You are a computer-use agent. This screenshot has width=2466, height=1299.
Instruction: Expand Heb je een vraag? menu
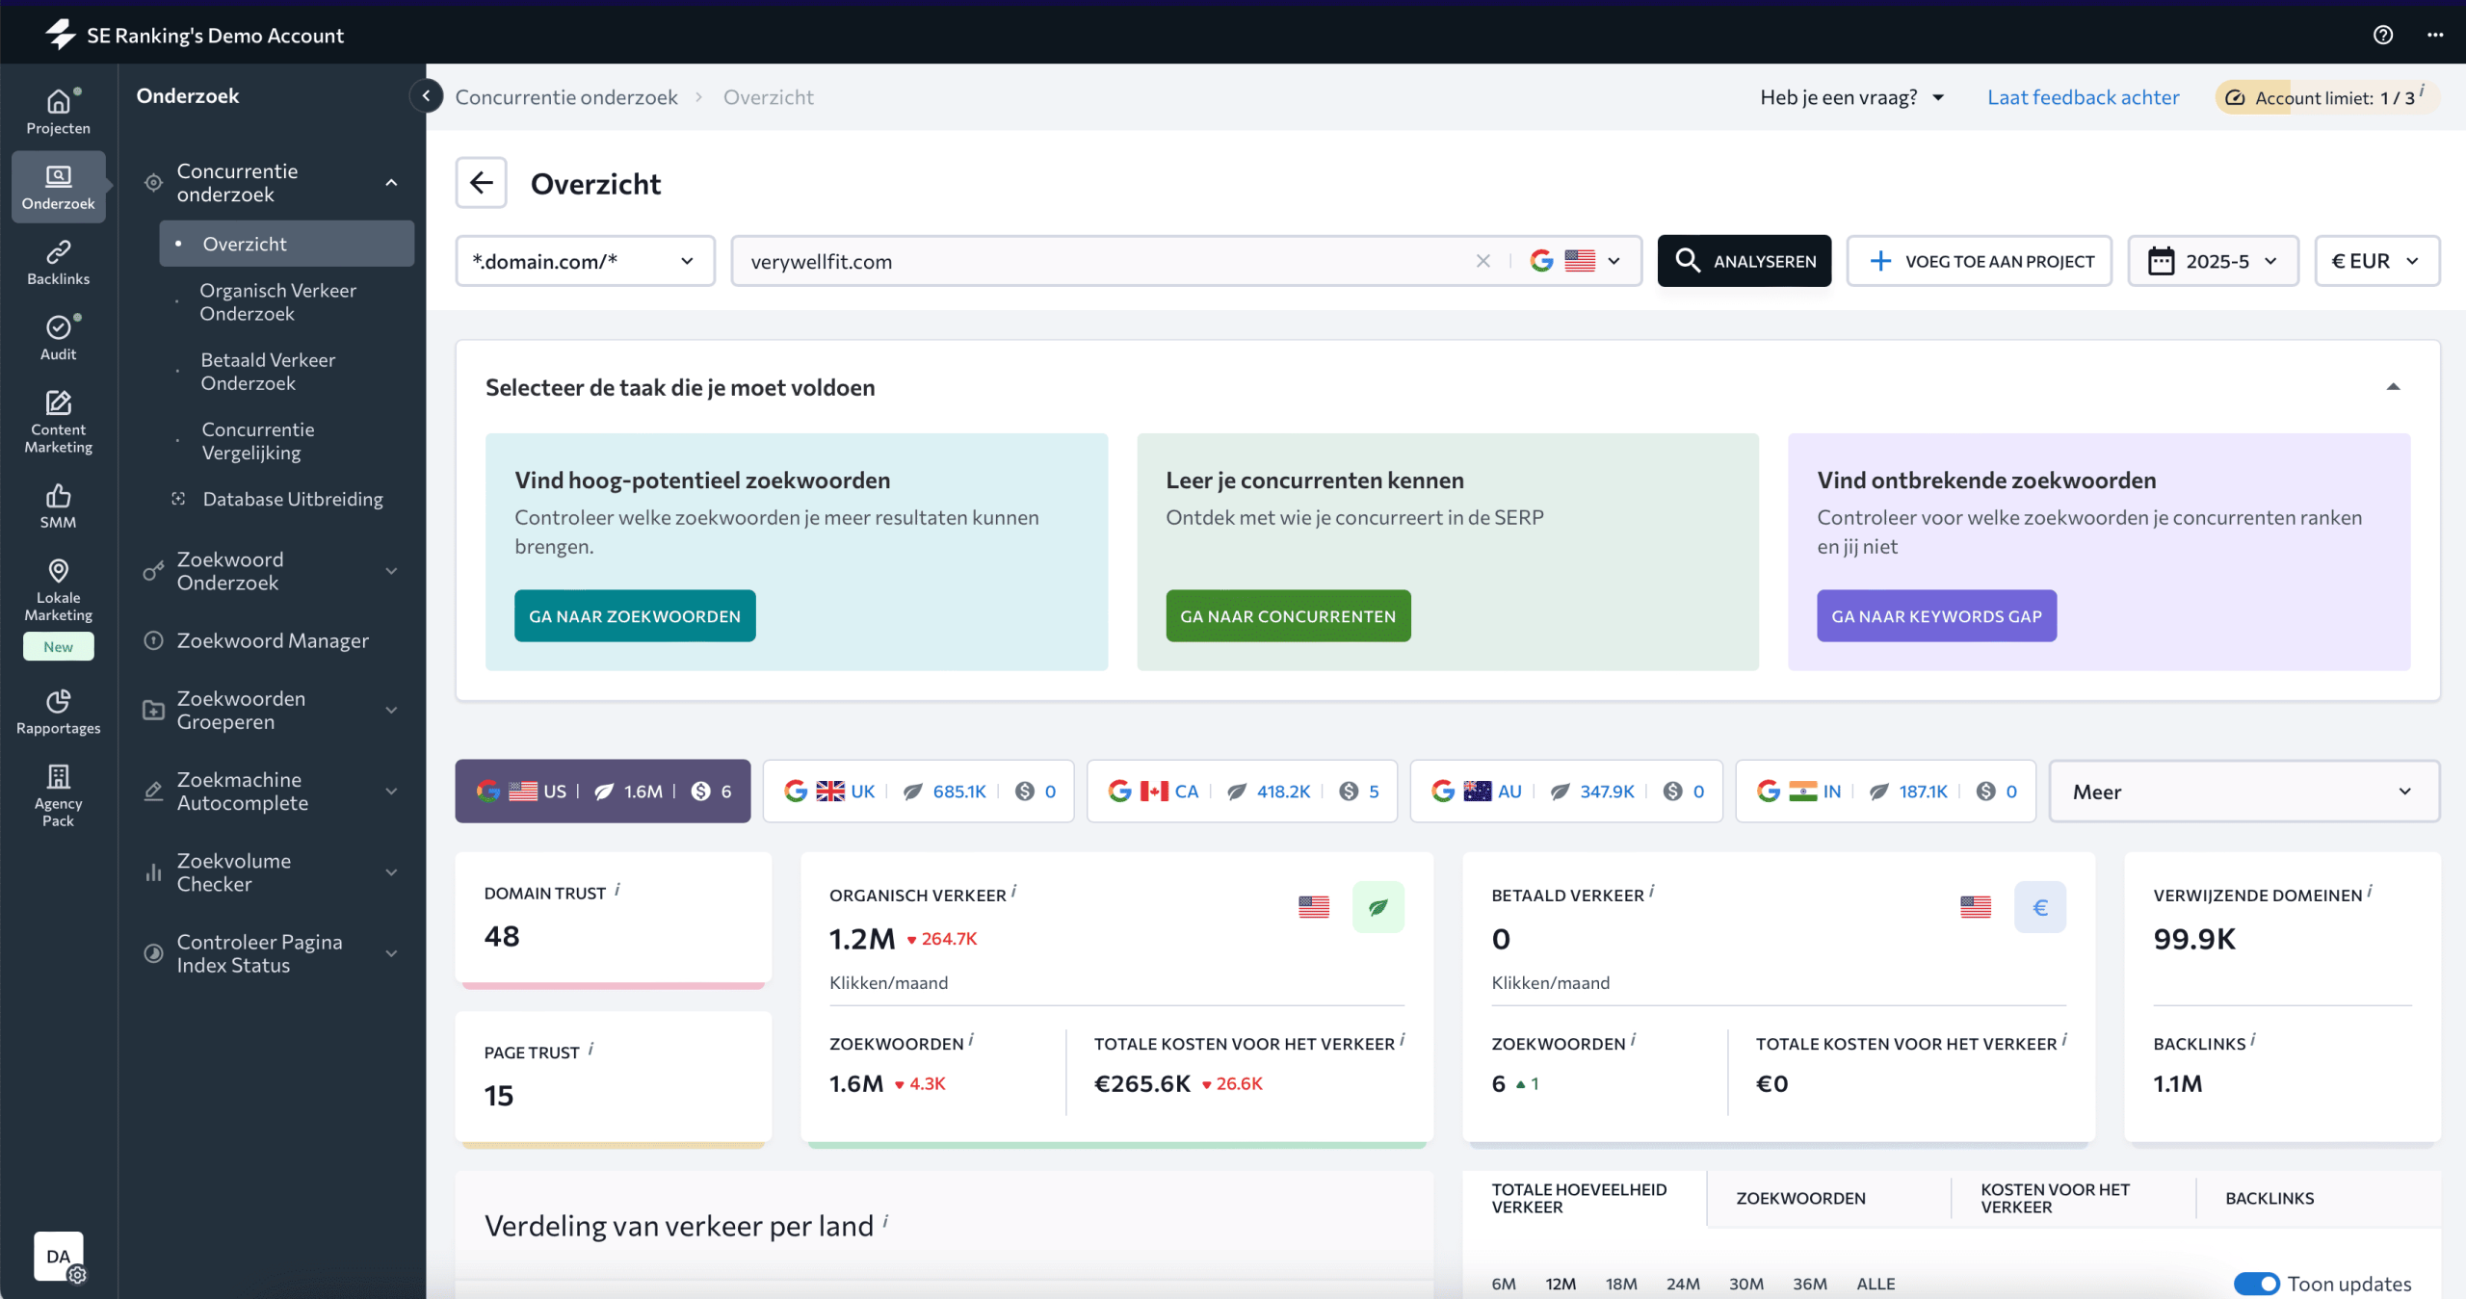[x=1851, y=97]
